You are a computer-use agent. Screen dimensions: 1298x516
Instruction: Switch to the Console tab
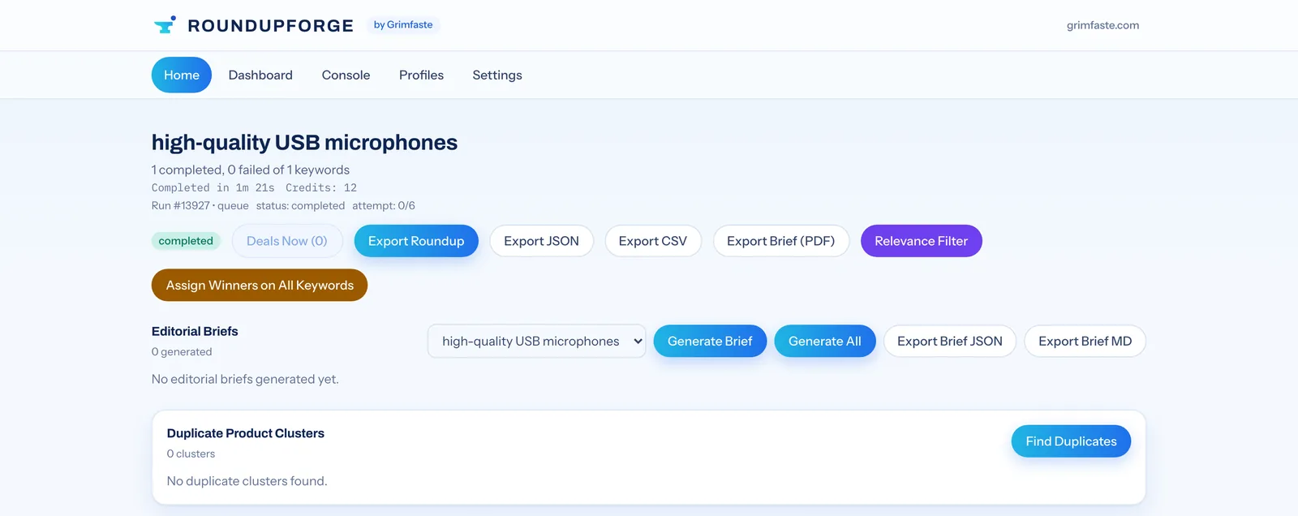pos(346,75)
